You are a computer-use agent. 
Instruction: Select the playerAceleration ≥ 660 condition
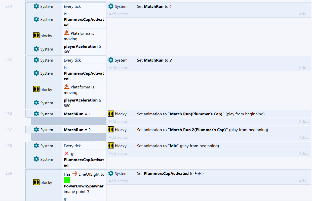click(83, 49)
